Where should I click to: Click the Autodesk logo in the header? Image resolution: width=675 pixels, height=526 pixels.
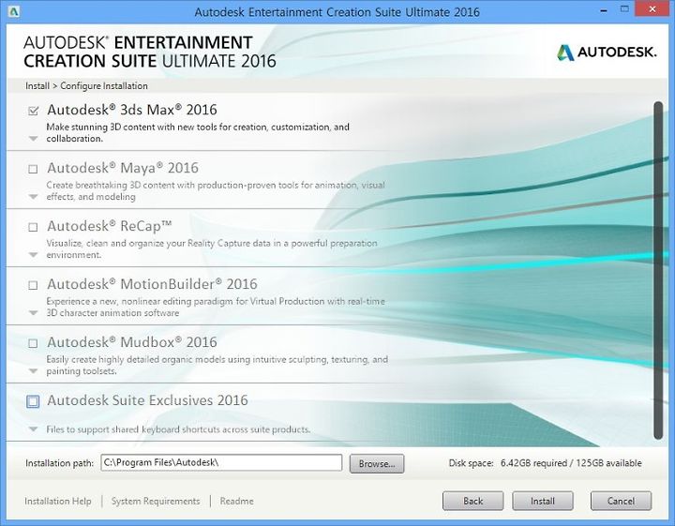607,53
